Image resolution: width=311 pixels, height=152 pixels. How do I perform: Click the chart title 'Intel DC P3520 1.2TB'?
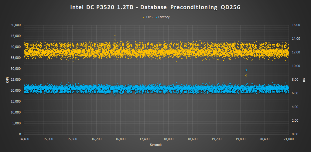tap(101, 7)
